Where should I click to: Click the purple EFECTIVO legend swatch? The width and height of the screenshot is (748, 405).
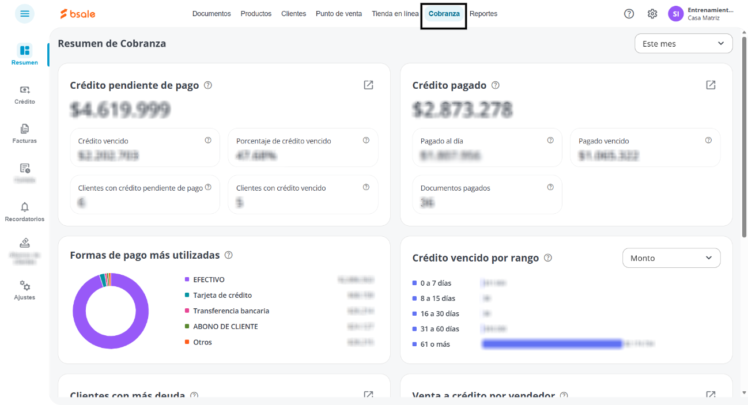[187, 279]
